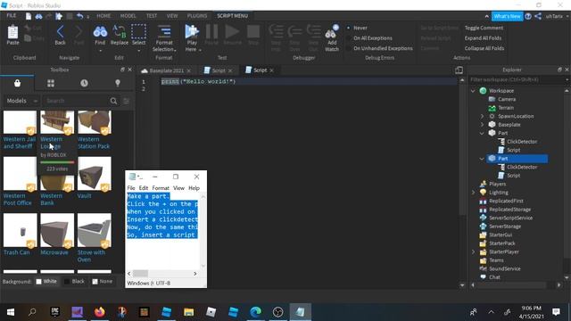Open the Models category dropdown
The width and height of the screenshot is (571, 321).
pyautogui.click(x=21, y=101)
